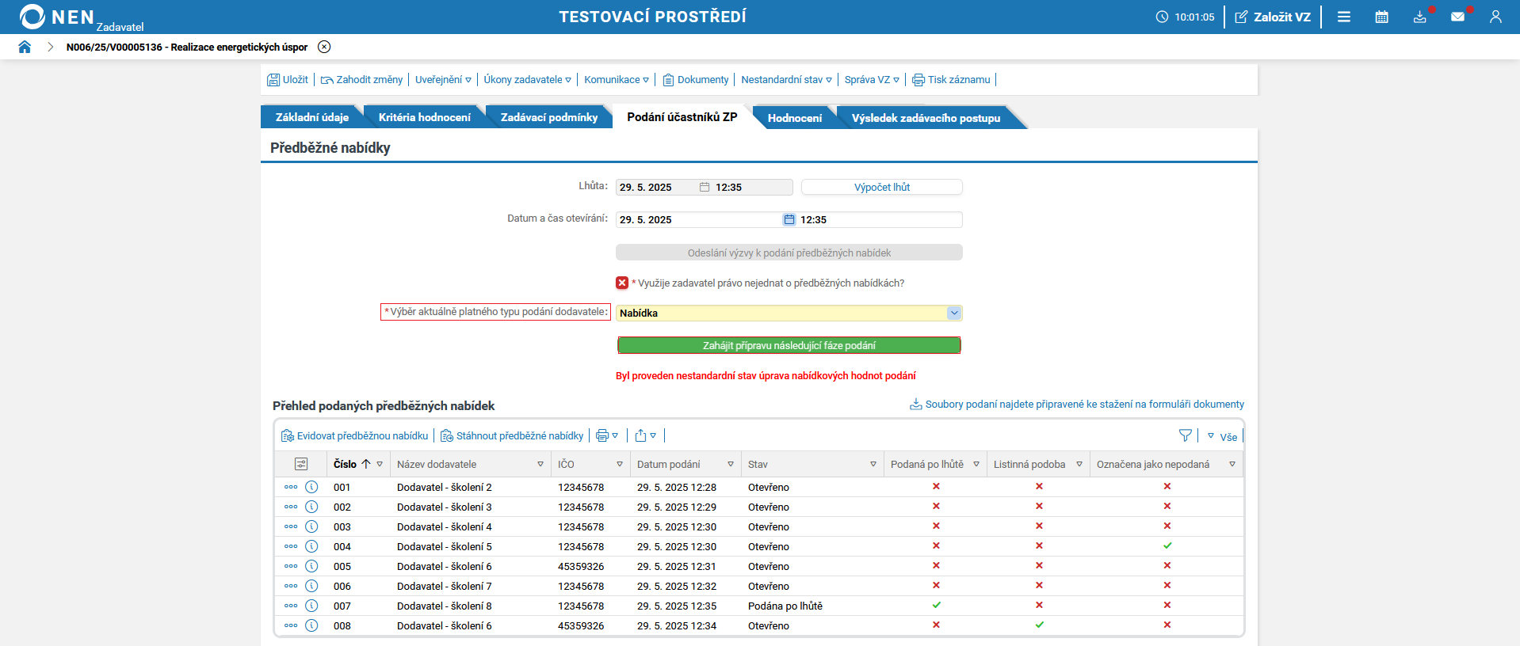Image resolution: width=1520 pixels, height=646 pixels.
Task: Click the home icon in breadcrumb
Action: pos(25,47)
